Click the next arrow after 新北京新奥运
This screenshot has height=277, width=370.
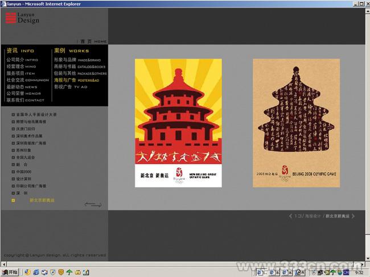pyautogui.click(x=353, y=216)
